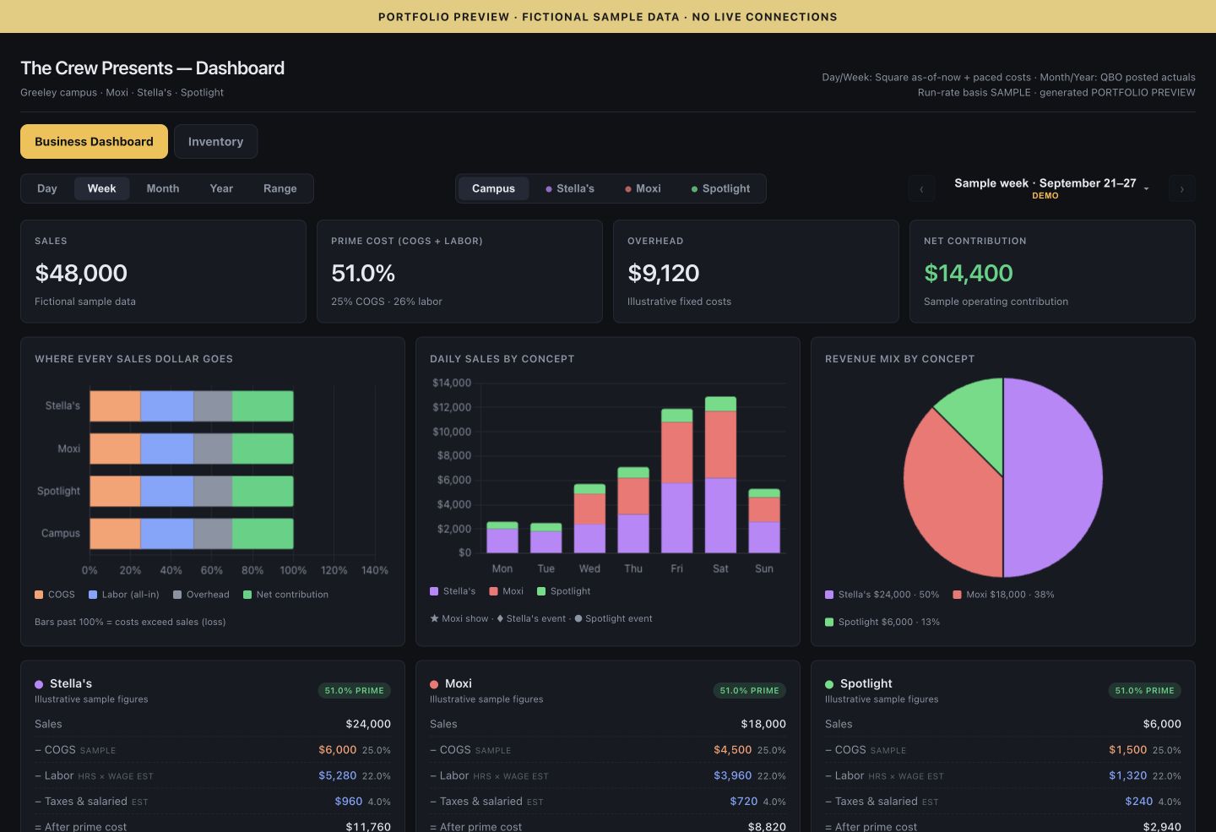
Task: Click Moxi Labor value $3,960
Action: tap(733, 775)
